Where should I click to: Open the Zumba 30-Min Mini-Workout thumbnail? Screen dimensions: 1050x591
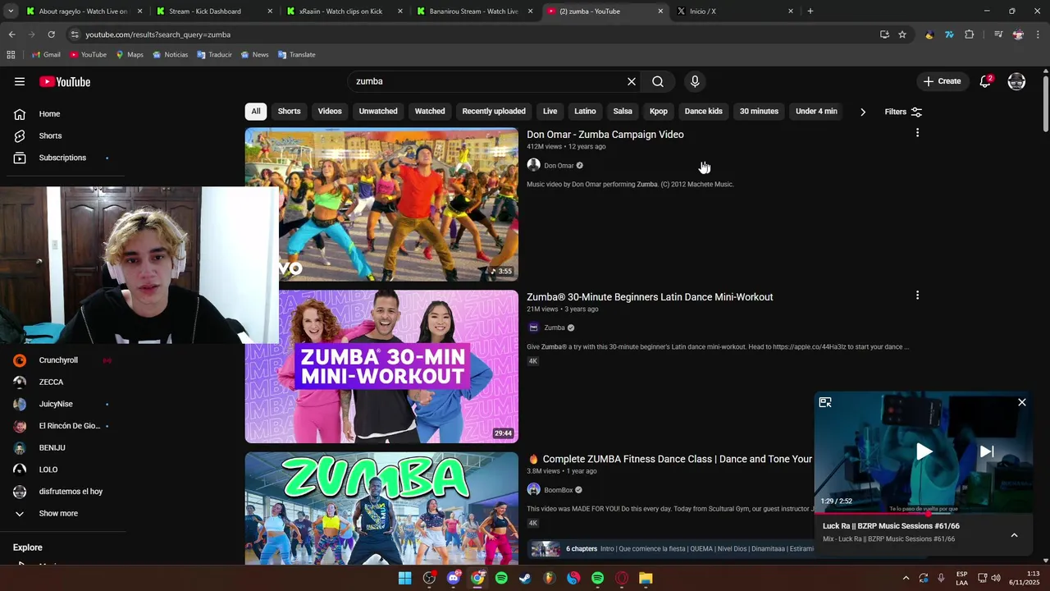pos(381,367)
